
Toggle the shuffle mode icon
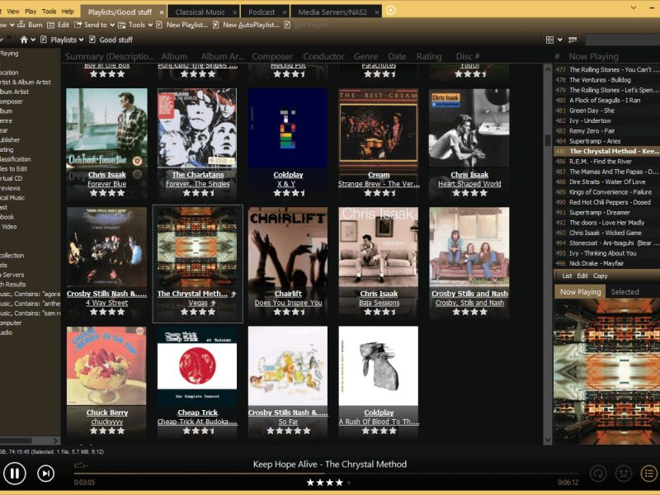[x=624, y=474]
